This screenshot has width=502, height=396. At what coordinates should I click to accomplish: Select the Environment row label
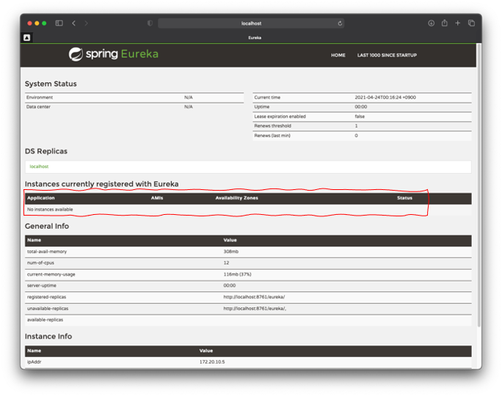coord(40,98)
